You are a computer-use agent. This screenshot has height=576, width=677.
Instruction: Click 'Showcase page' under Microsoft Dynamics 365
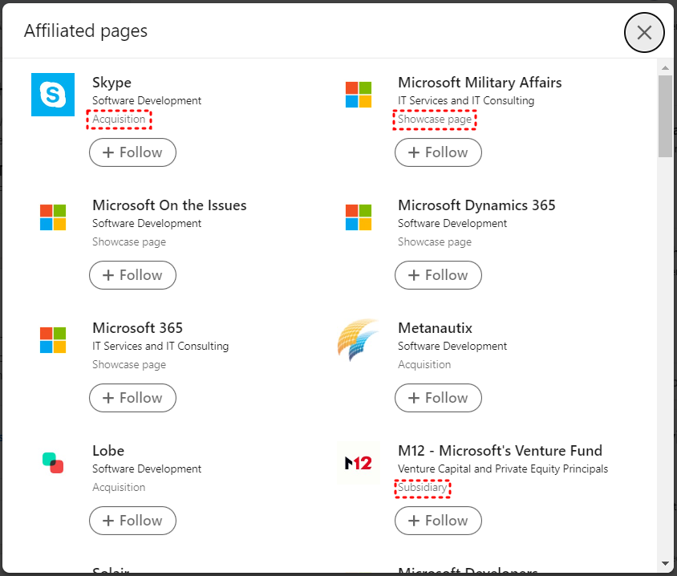coord(435,241)
